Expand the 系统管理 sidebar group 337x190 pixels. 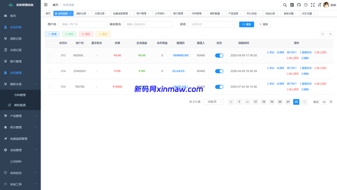20,150
